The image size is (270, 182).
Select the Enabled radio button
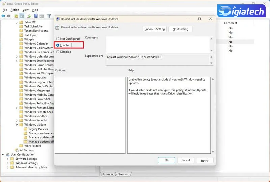point(58,45)
